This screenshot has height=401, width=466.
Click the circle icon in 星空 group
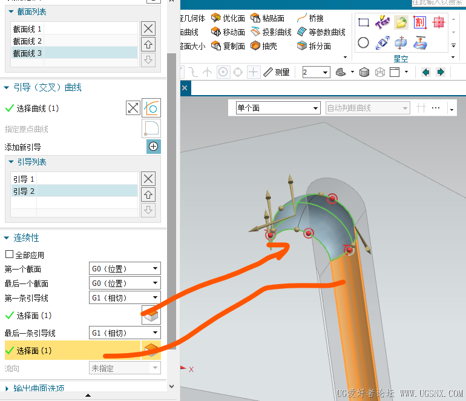coord(364,42)
